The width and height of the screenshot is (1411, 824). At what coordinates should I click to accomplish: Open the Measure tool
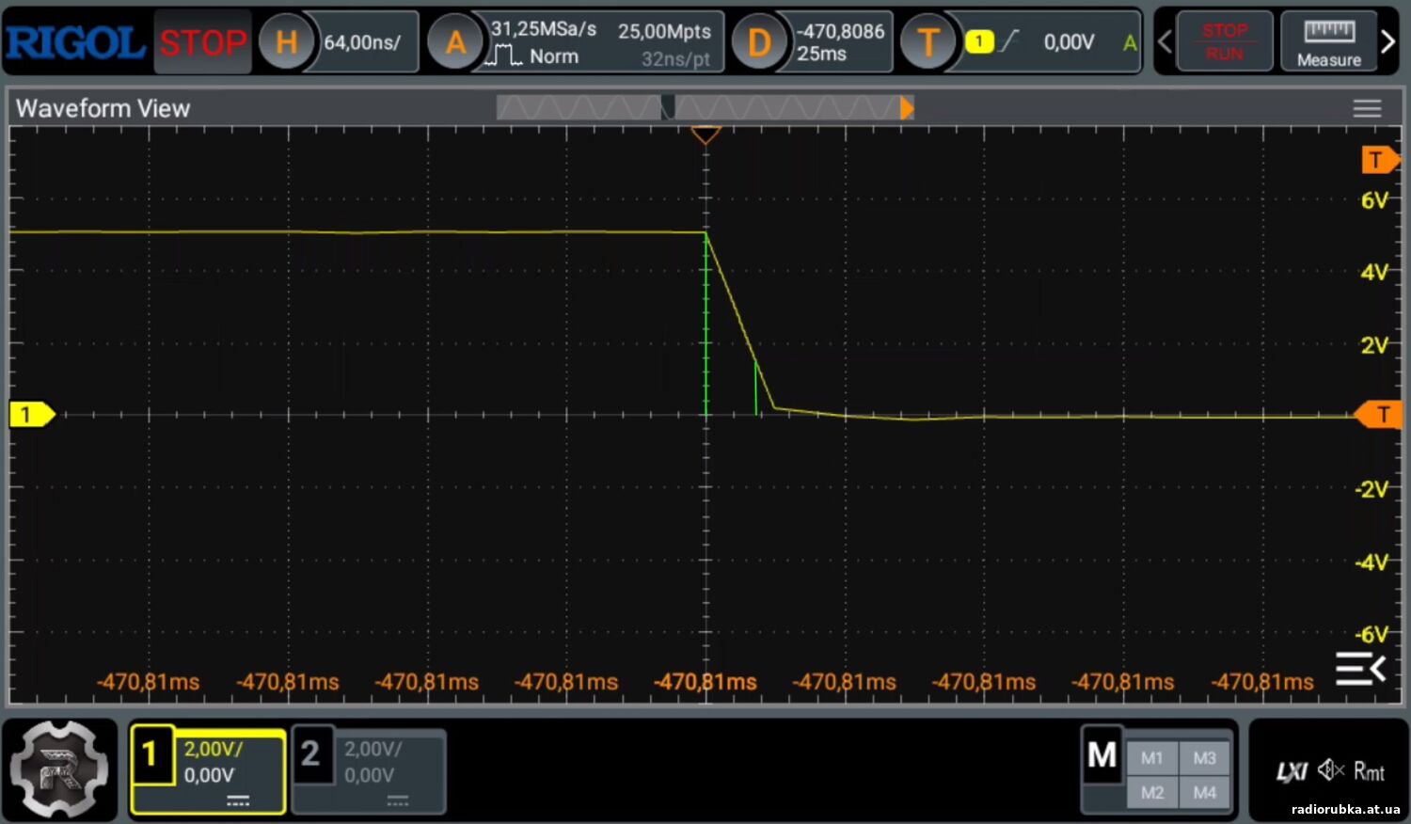[1328, 42]
